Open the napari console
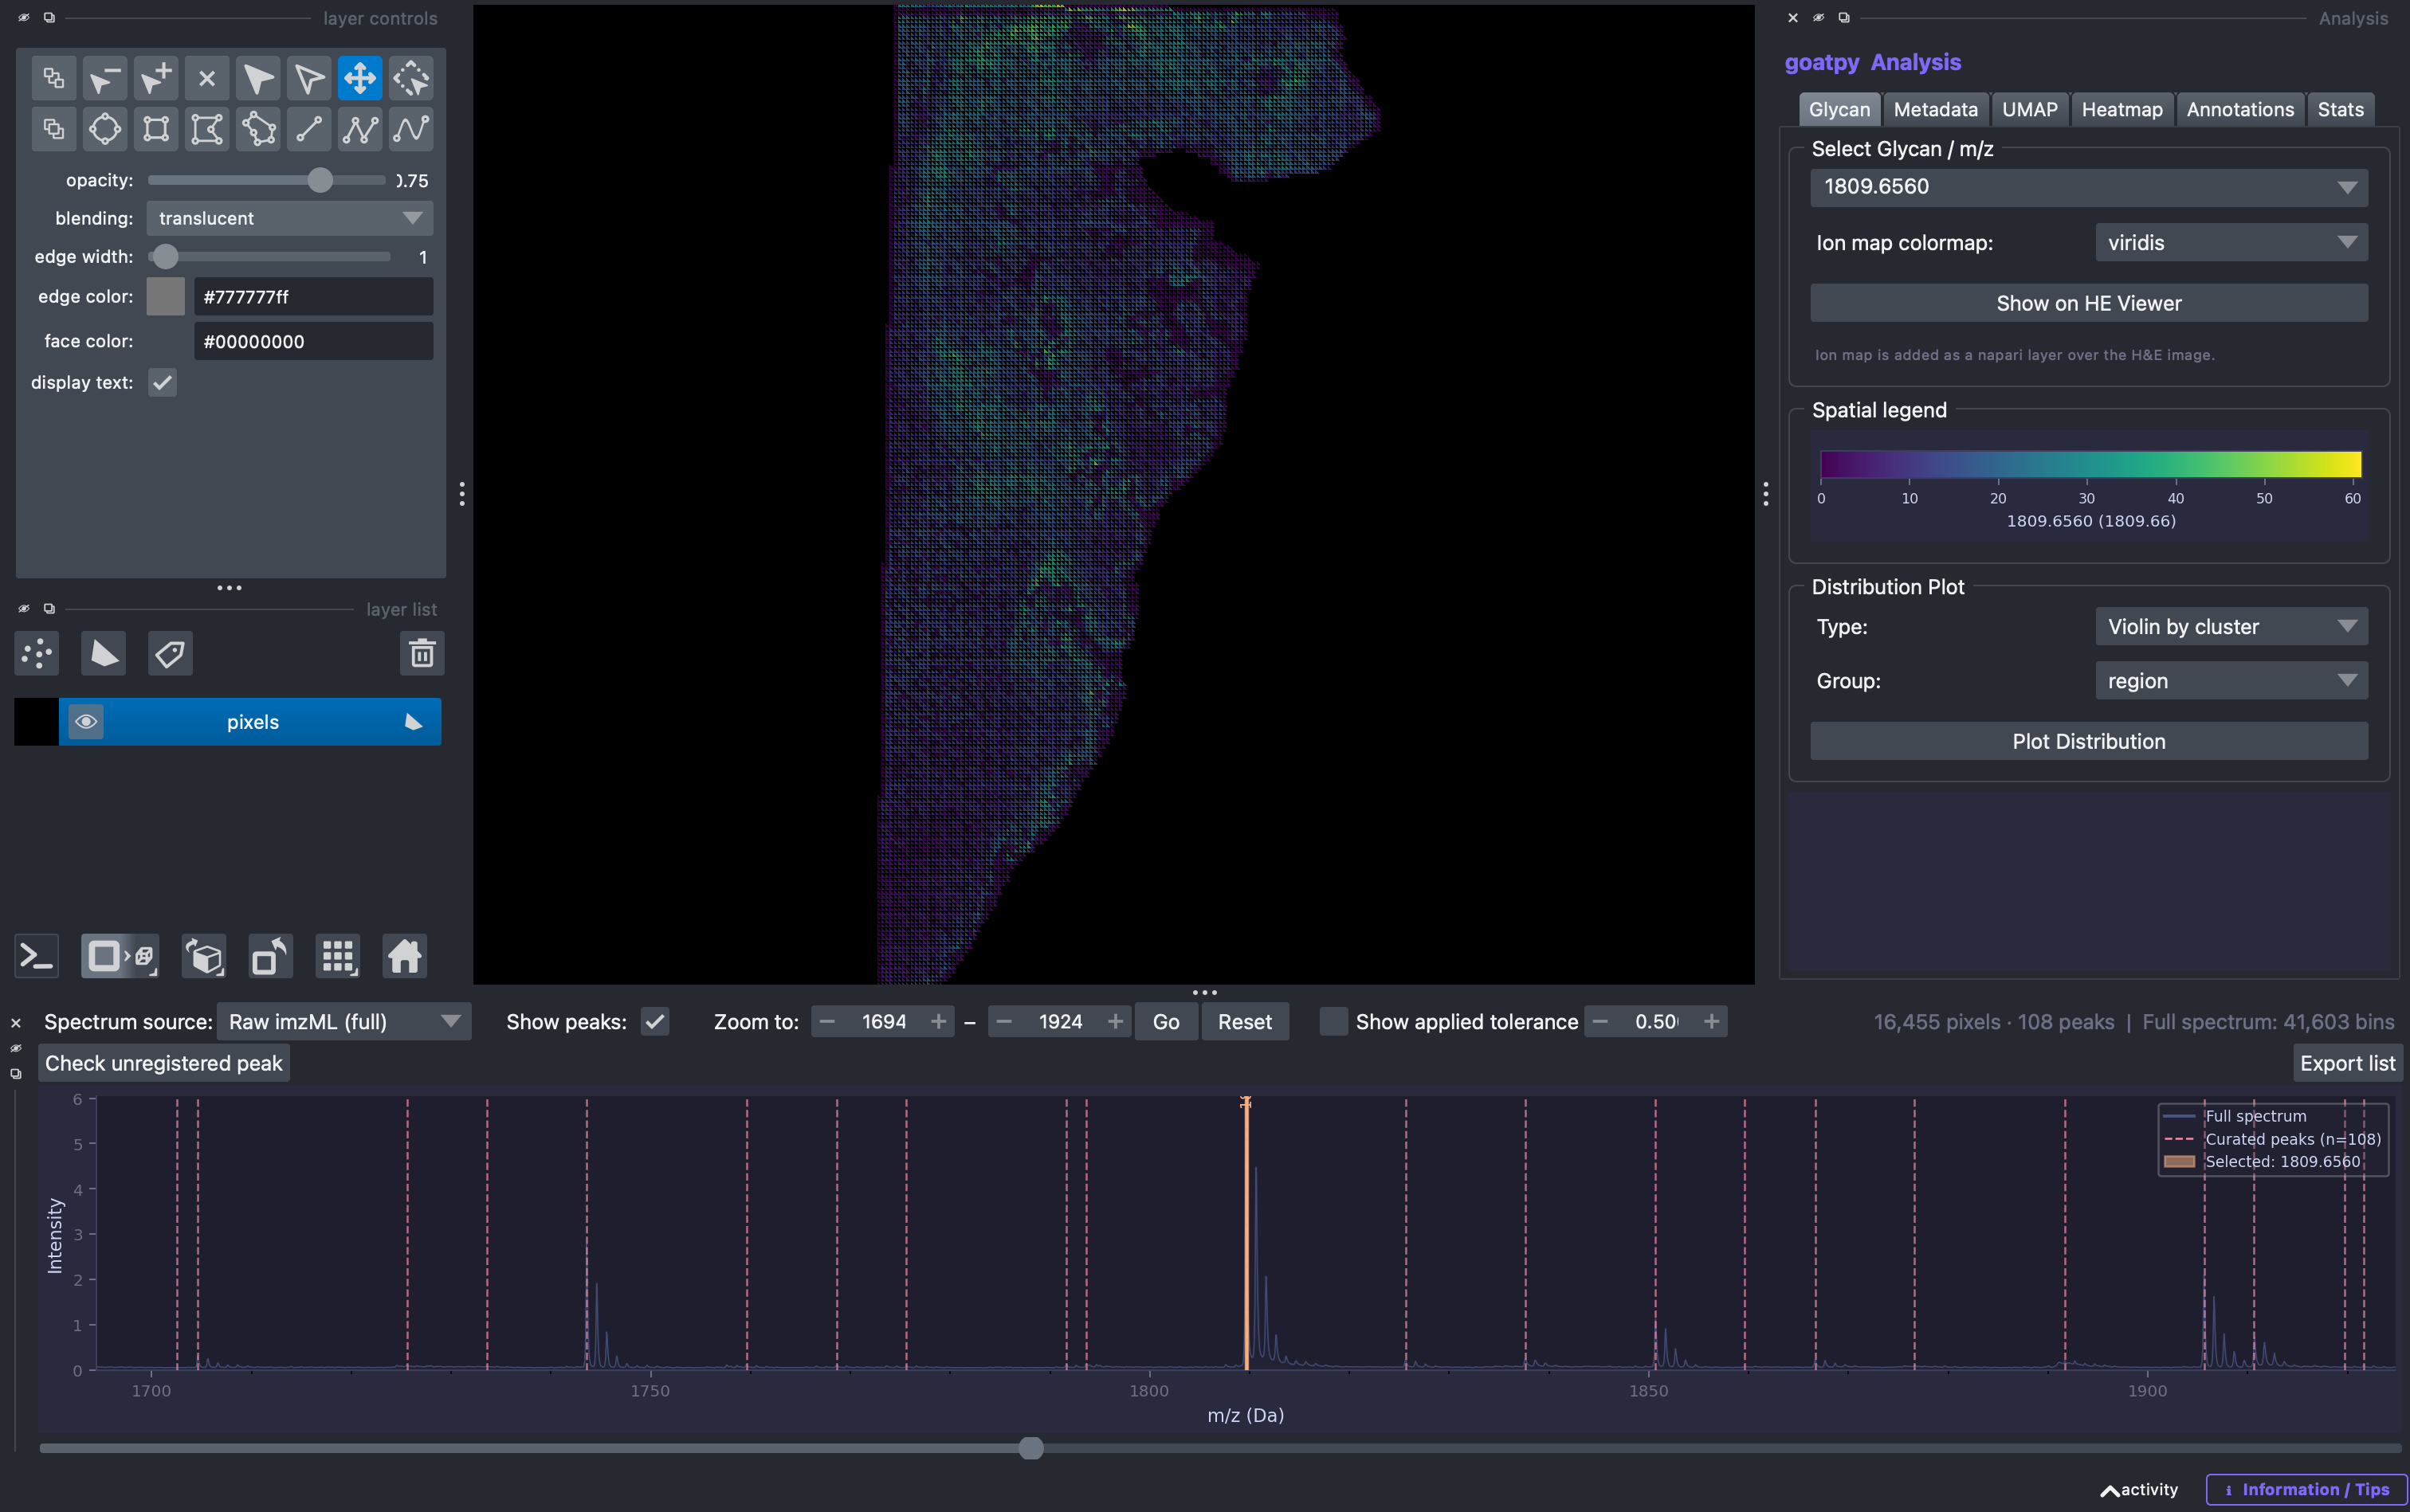Image resolution: width=2410 pixels, height=1512 pixels. [37, 957]
